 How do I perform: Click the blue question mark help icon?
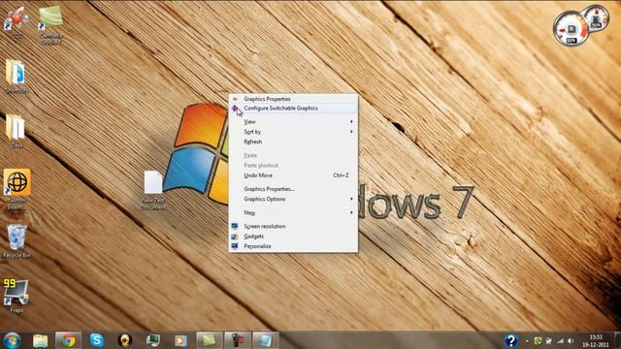tap(511, 340)
